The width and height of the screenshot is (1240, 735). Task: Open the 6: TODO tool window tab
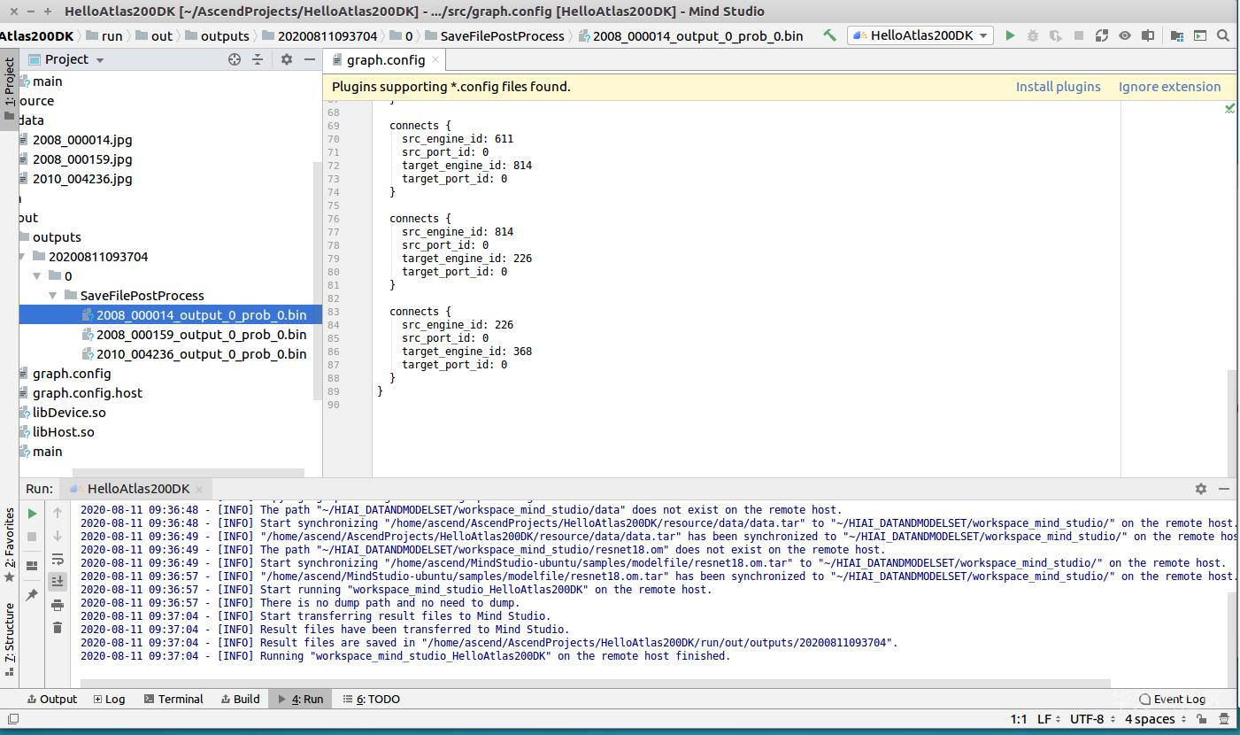coord(372,699)
